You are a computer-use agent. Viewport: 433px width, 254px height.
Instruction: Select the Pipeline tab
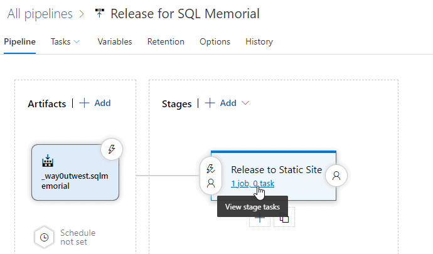(x=19, y=42)
